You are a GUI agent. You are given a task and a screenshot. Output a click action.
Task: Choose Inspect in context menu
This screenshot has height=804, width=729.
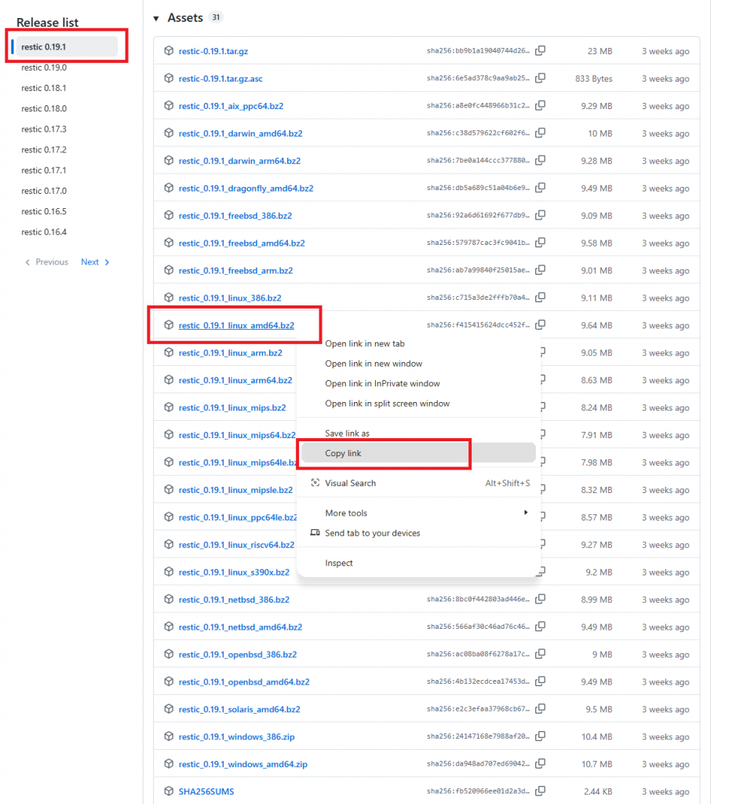339,562
